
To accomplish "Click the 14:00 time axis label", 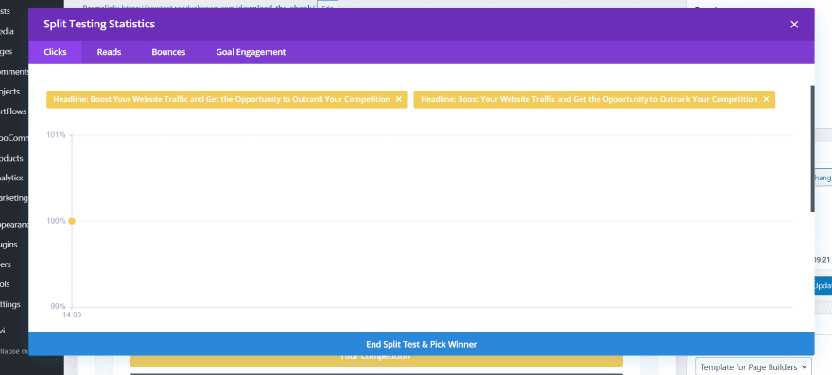I will (72, 315).
